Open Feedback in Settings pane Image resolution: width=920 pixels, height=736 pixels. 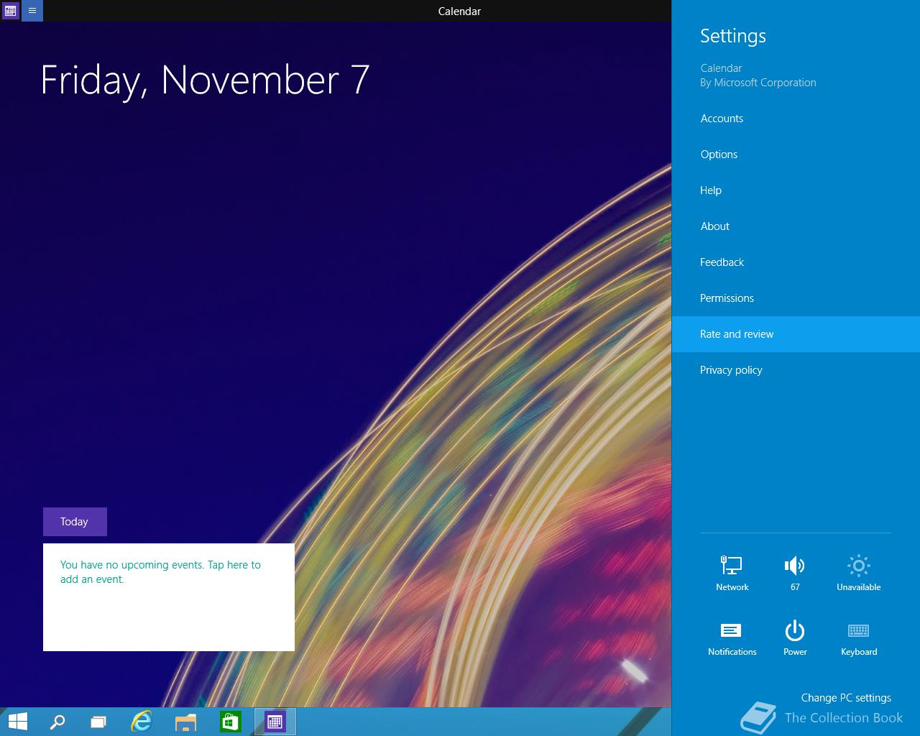coord(796,262)
